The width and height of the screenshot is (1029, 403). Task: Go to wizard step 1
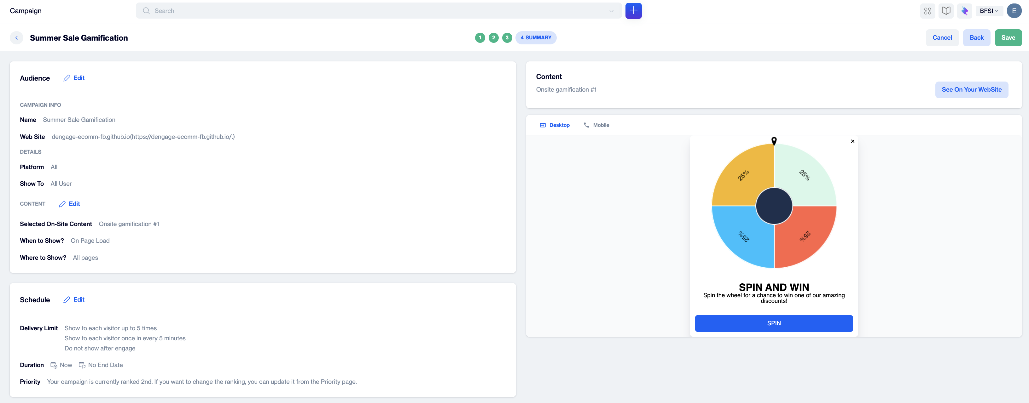480,37
